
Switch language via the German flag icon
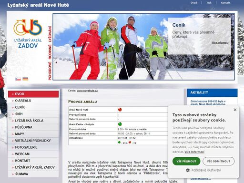pos(25,79)
